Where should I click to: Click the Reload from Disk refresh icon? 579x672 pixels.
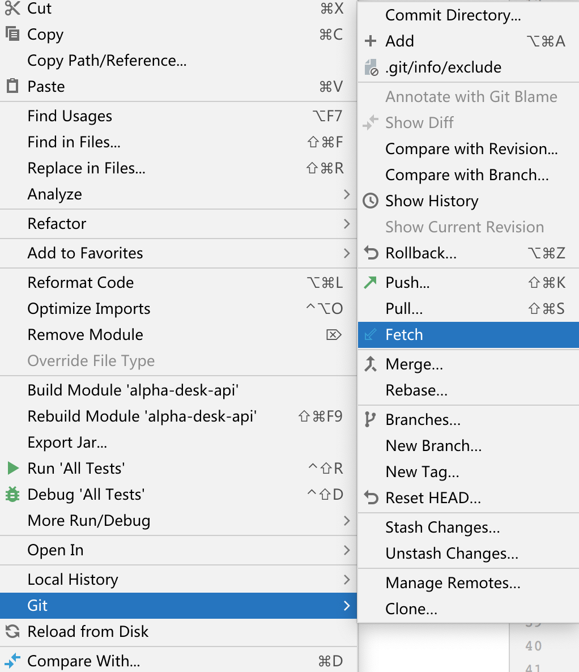pos(12,632)
